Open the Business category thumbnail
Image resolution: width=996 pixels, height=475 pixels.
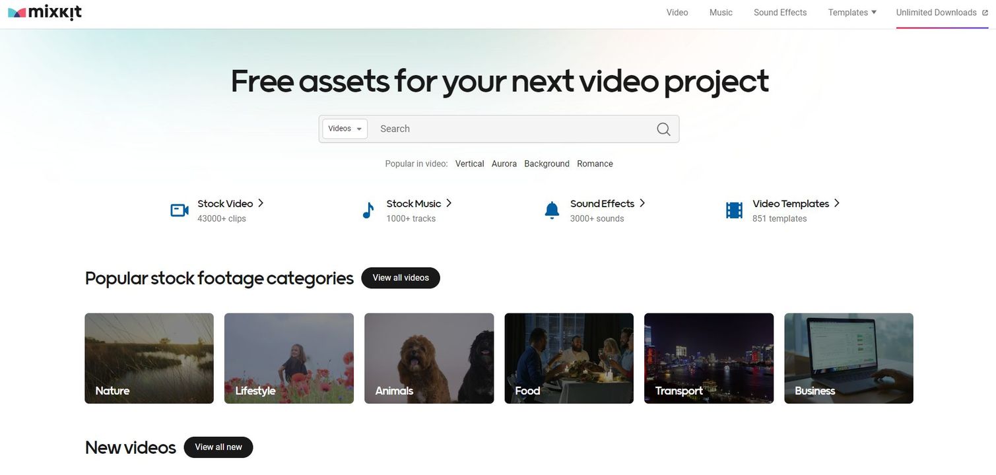coord(849,358)
